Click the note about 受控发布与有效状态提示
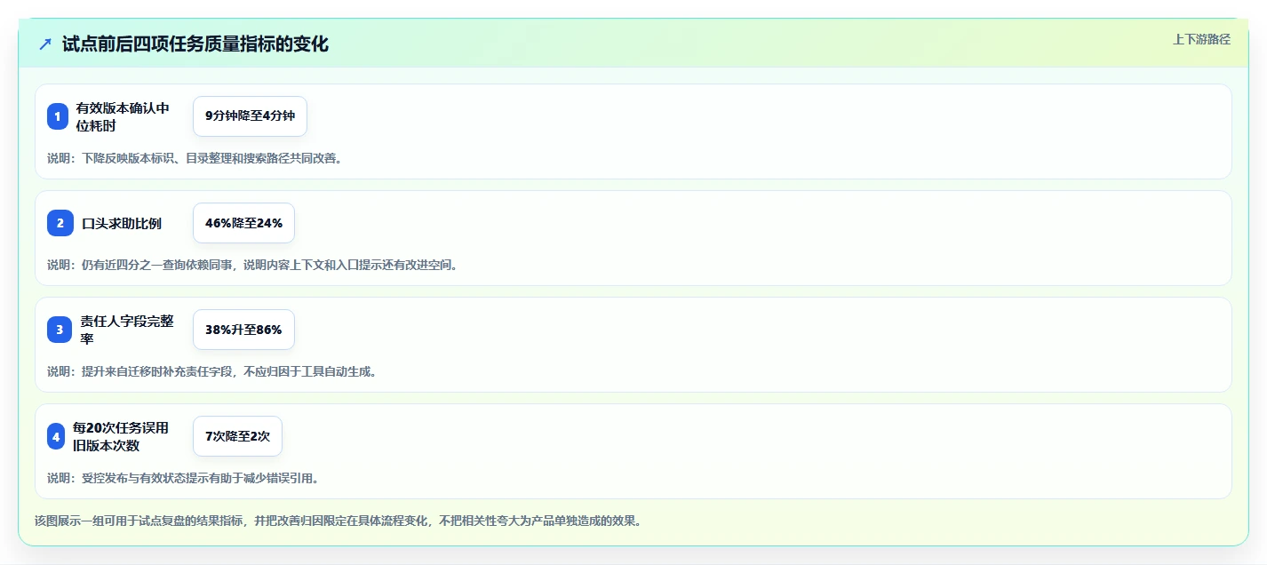Screen dimensions: 1267x565 (183, 478)
